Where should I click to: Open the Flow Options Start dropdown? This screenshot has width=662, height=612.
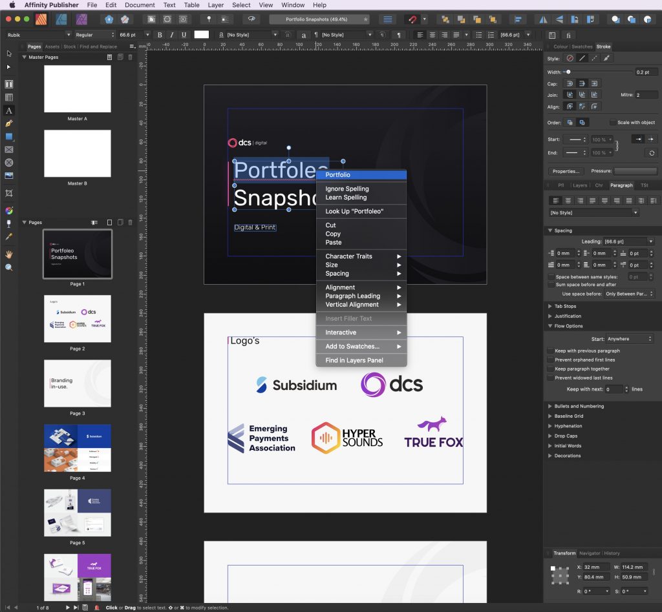630,339
